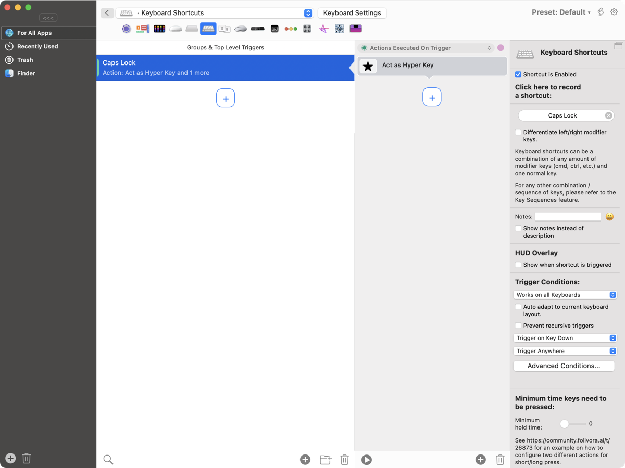Open the Normal Mouse triggers section

(241, 29)
